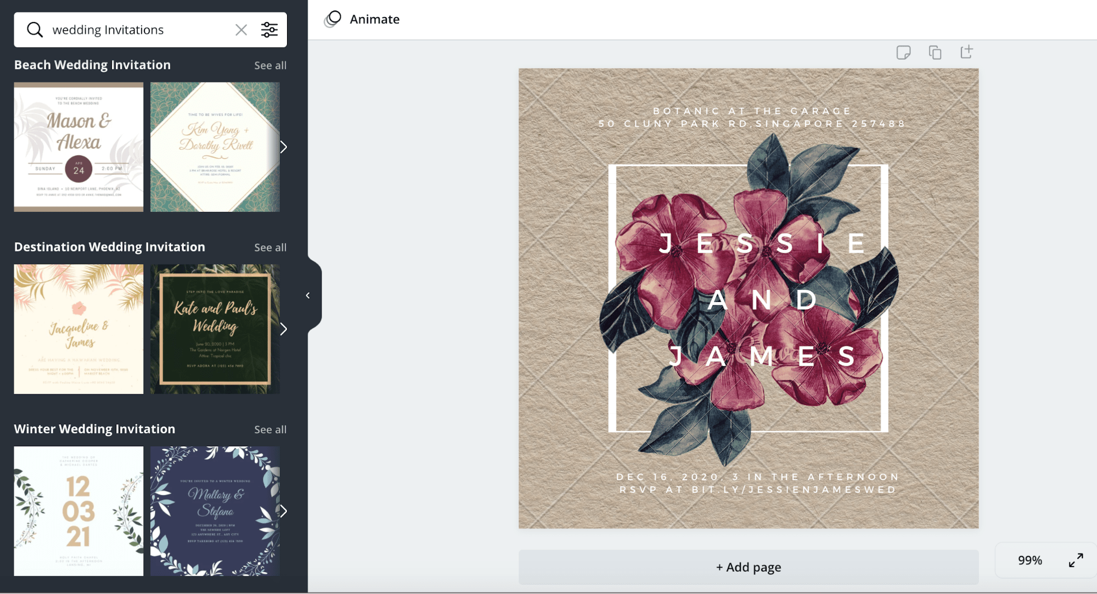Collapse the side panel with arrow tab
The height and width of the screenshot is (594, 1097).
(x=308, y=295)
